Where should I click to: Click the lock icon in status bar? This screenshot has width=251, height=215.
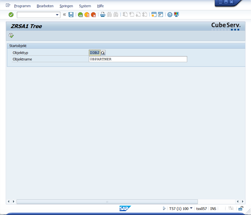[241, 208]
